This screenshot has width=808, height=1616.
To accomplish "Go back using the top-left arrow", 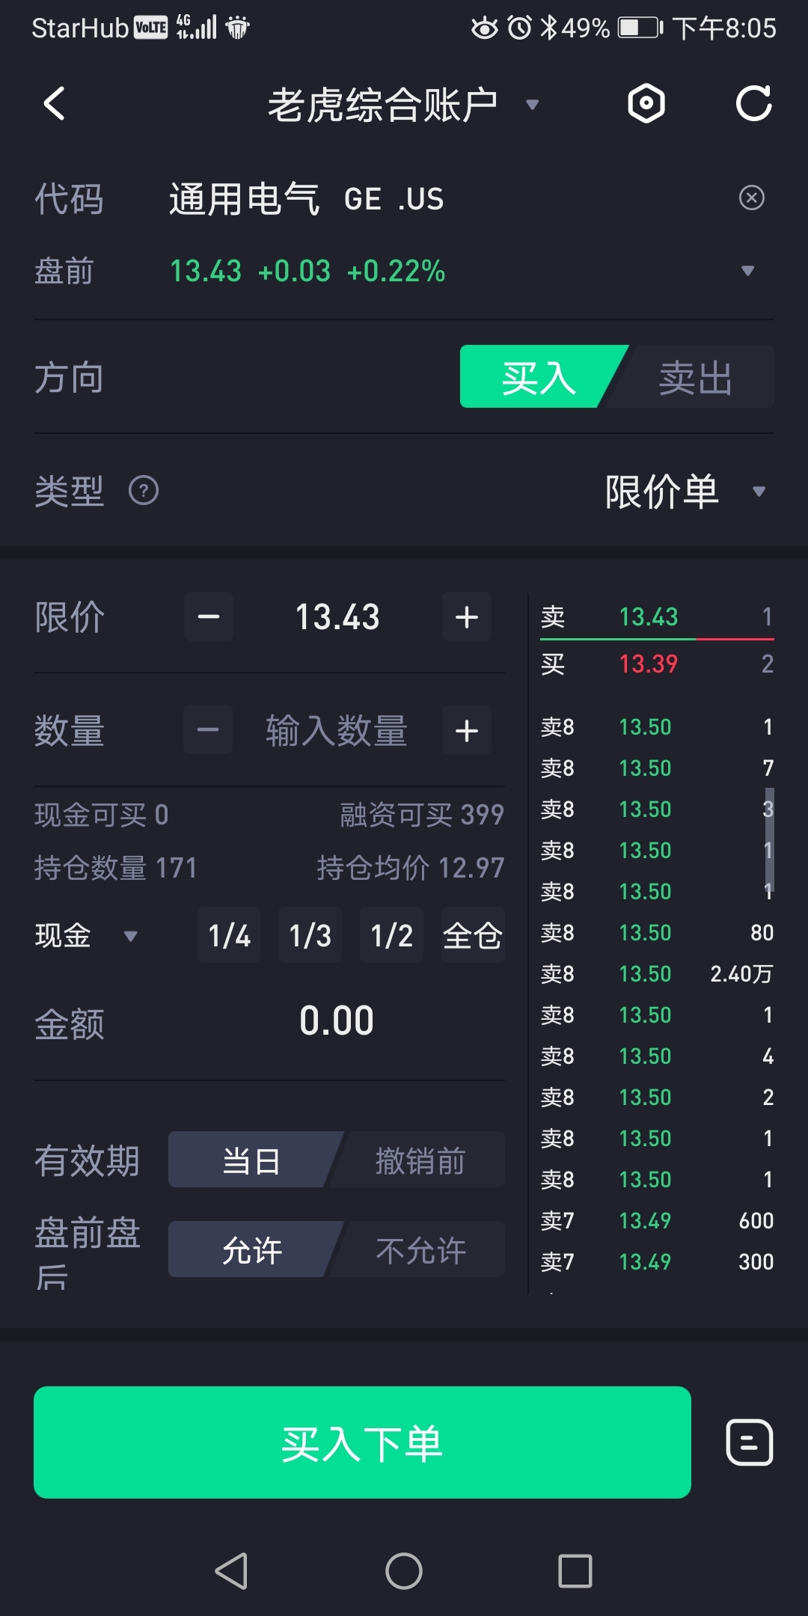I will click(54, 103).
